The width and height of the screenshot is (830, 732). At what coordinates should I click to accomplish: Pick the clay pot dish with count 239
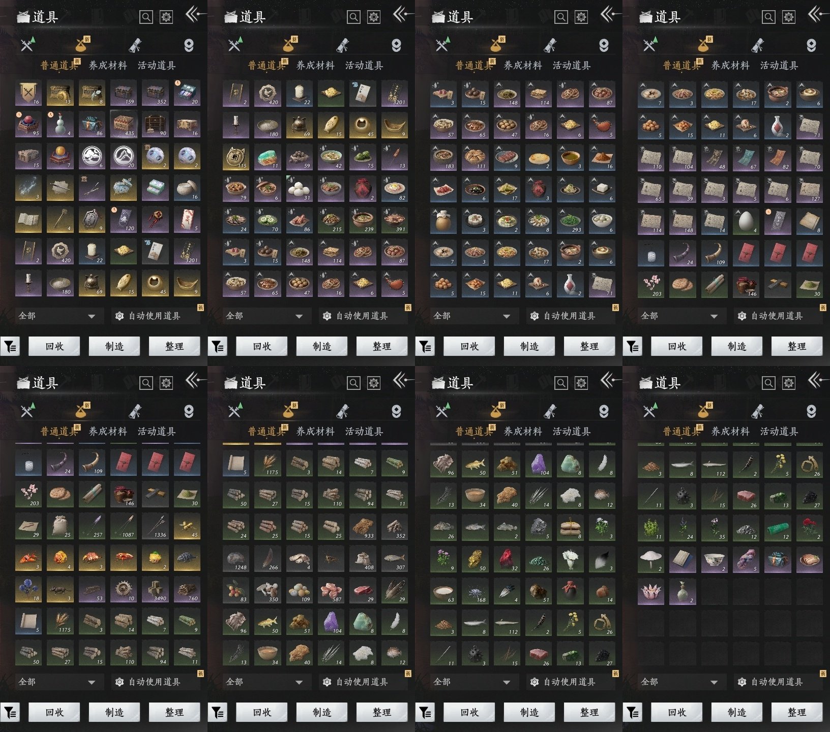(x=363, y=220)
